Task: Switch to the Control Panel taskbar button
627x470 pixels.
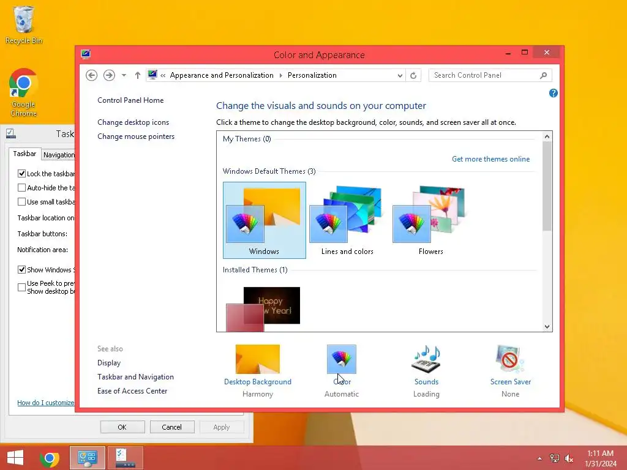Action: [x=88, y=458]
